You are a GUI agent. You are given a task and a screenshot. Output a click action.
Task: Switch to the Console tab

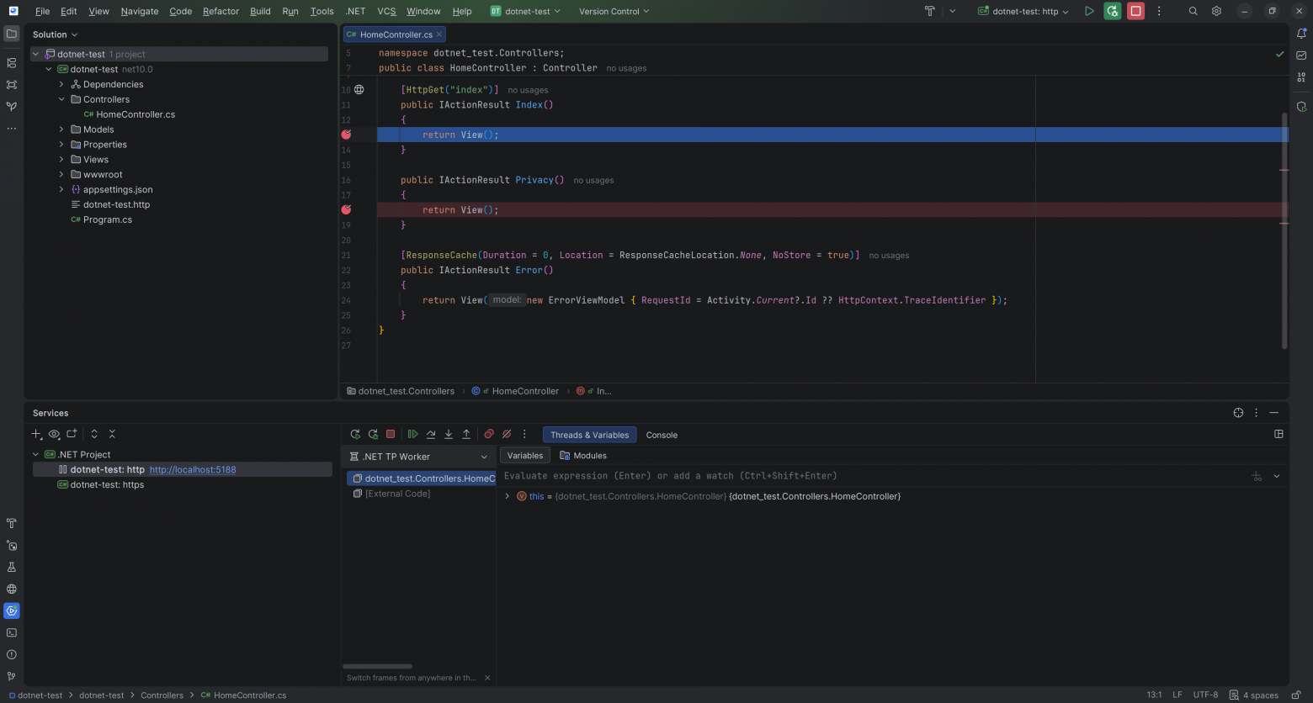point(662,435)
